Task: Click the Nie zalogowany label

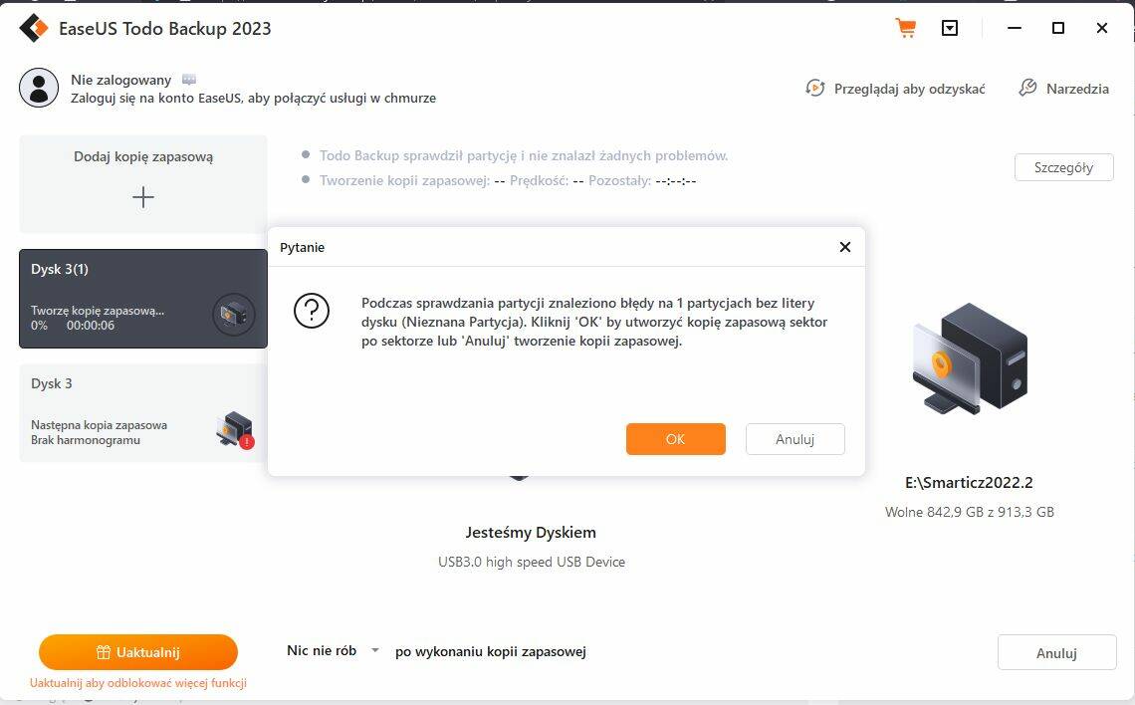Action: pyautogui.click(x=120, y=80)
